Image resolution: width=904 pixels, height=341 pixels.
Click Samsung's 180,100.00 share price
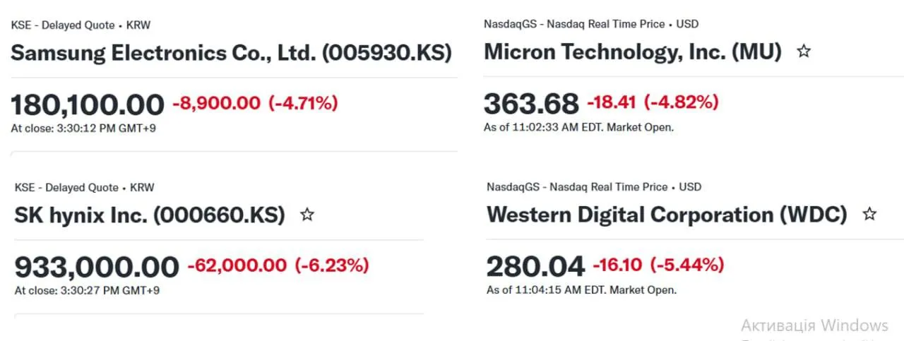click(x=88, y=104)
